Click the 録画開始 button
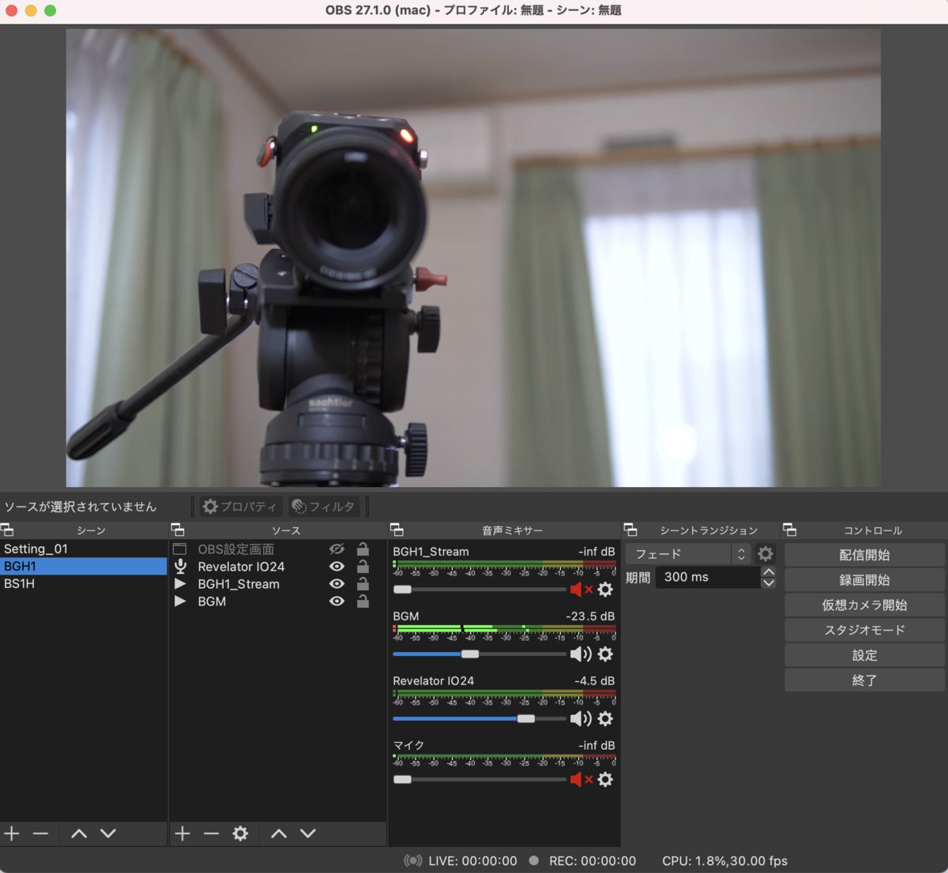The width and height of the screenshot is (948, 873). click(864, 580)
